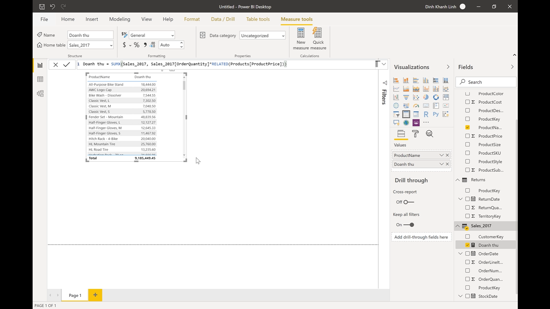Collapse the Fields pane
550x309 pixels.
[512, 67]
